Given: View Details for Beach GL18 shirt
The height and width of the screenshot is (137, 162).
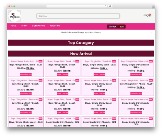Looking at the screenshot, I should (63, 113).
